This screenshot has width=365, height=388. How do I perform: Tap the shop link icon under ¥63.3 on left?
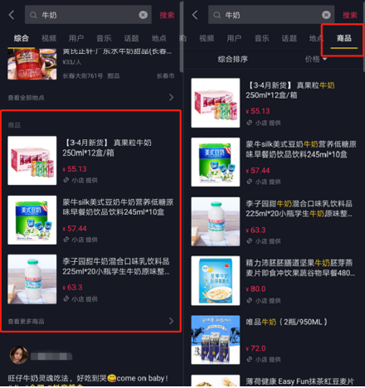pyautogui.click(x=66, y=298)
